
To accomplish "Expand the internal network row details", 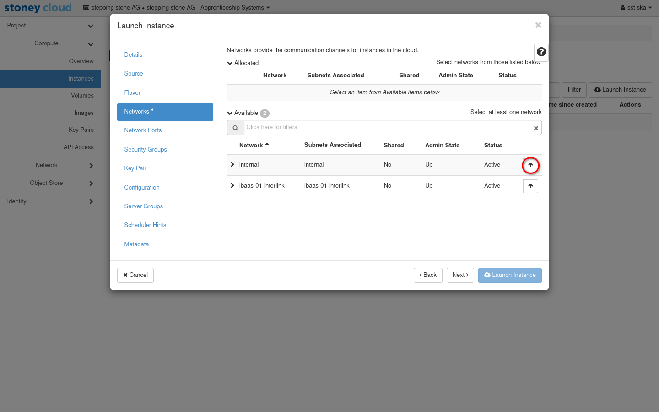I will pos(232,165).
